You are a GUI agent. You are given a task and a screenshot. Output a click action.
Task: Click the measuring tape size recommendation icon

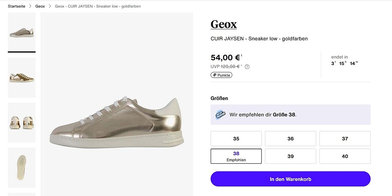point(220,114)
